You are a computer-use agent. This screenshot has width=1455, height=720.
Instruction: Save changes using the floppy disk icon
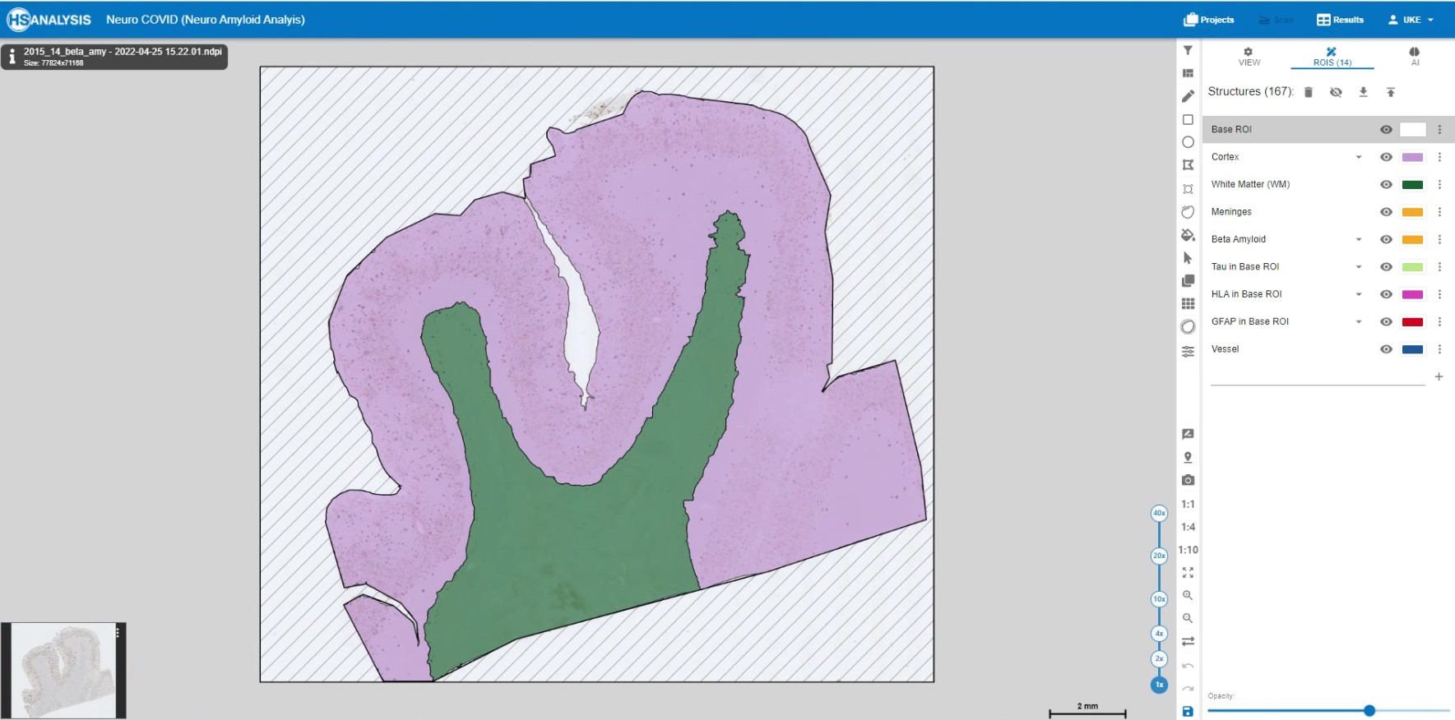click(1188, 711)
